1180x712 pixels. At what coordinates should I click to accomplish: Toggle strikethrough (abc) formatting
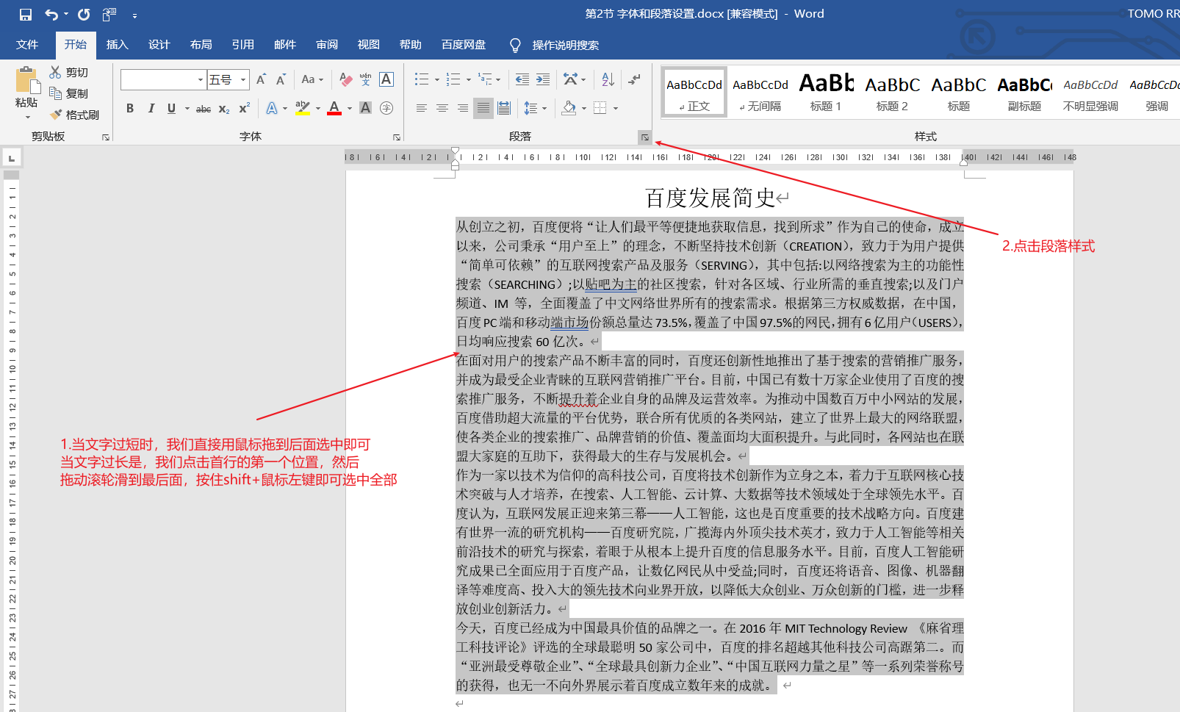[204, 109]
